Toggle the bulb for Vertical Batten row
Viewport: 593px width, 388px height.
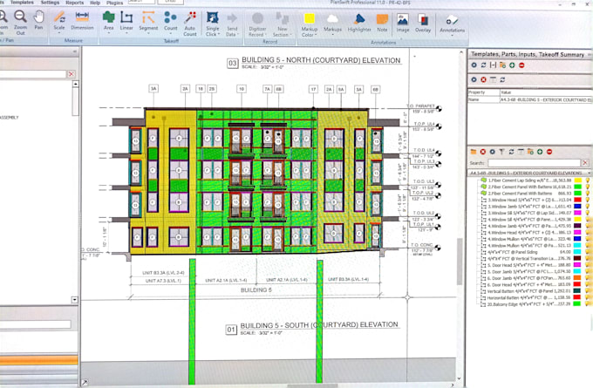pos(588,291)
